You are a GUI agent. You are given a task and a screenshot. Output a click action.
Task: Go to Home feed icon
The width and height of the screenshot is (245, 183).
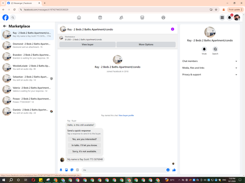click(79, 18)
